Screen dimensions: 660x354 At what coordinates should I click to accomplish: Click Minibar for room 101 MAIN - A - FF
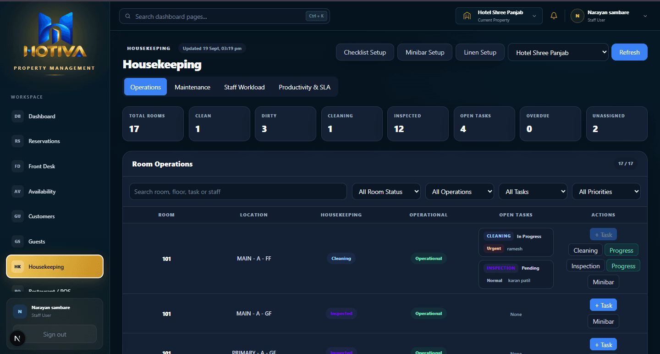tap(603, 282)
